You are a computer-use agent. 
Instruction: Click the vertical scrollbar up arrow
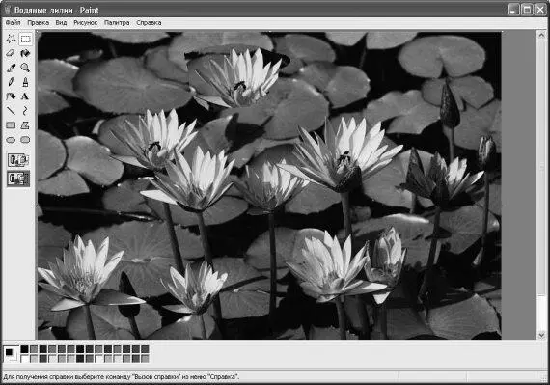(541, 35)
